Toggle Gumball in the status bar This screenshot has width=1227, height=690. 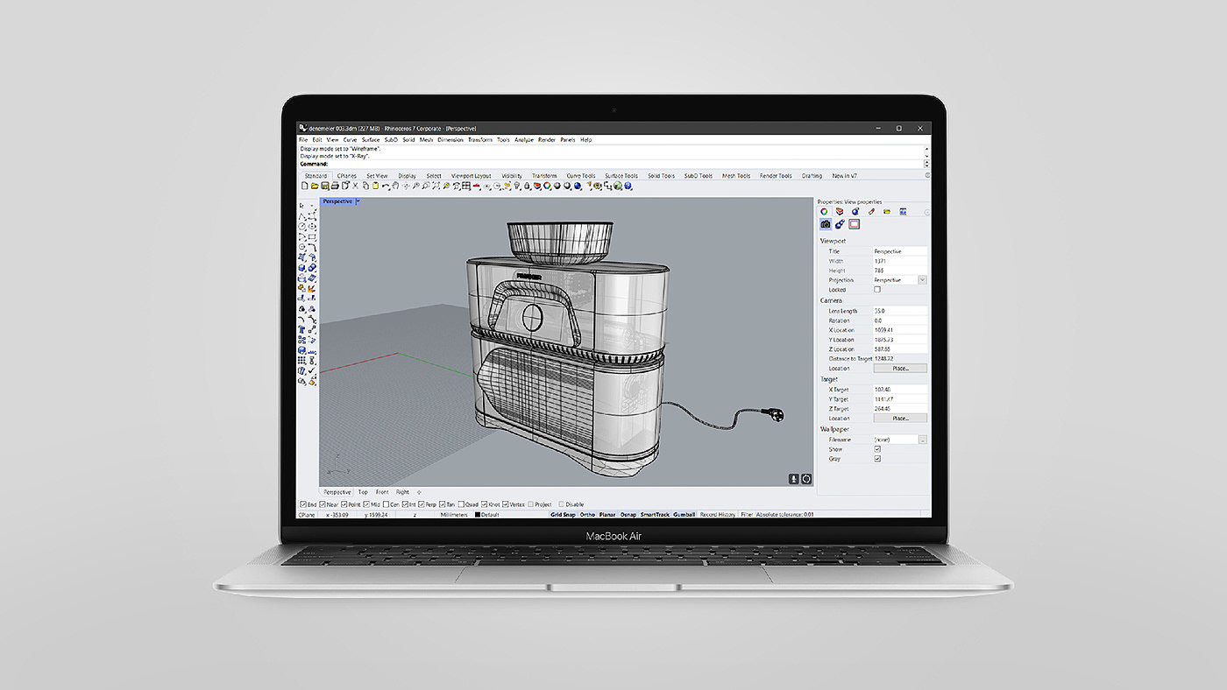[684, 515]
